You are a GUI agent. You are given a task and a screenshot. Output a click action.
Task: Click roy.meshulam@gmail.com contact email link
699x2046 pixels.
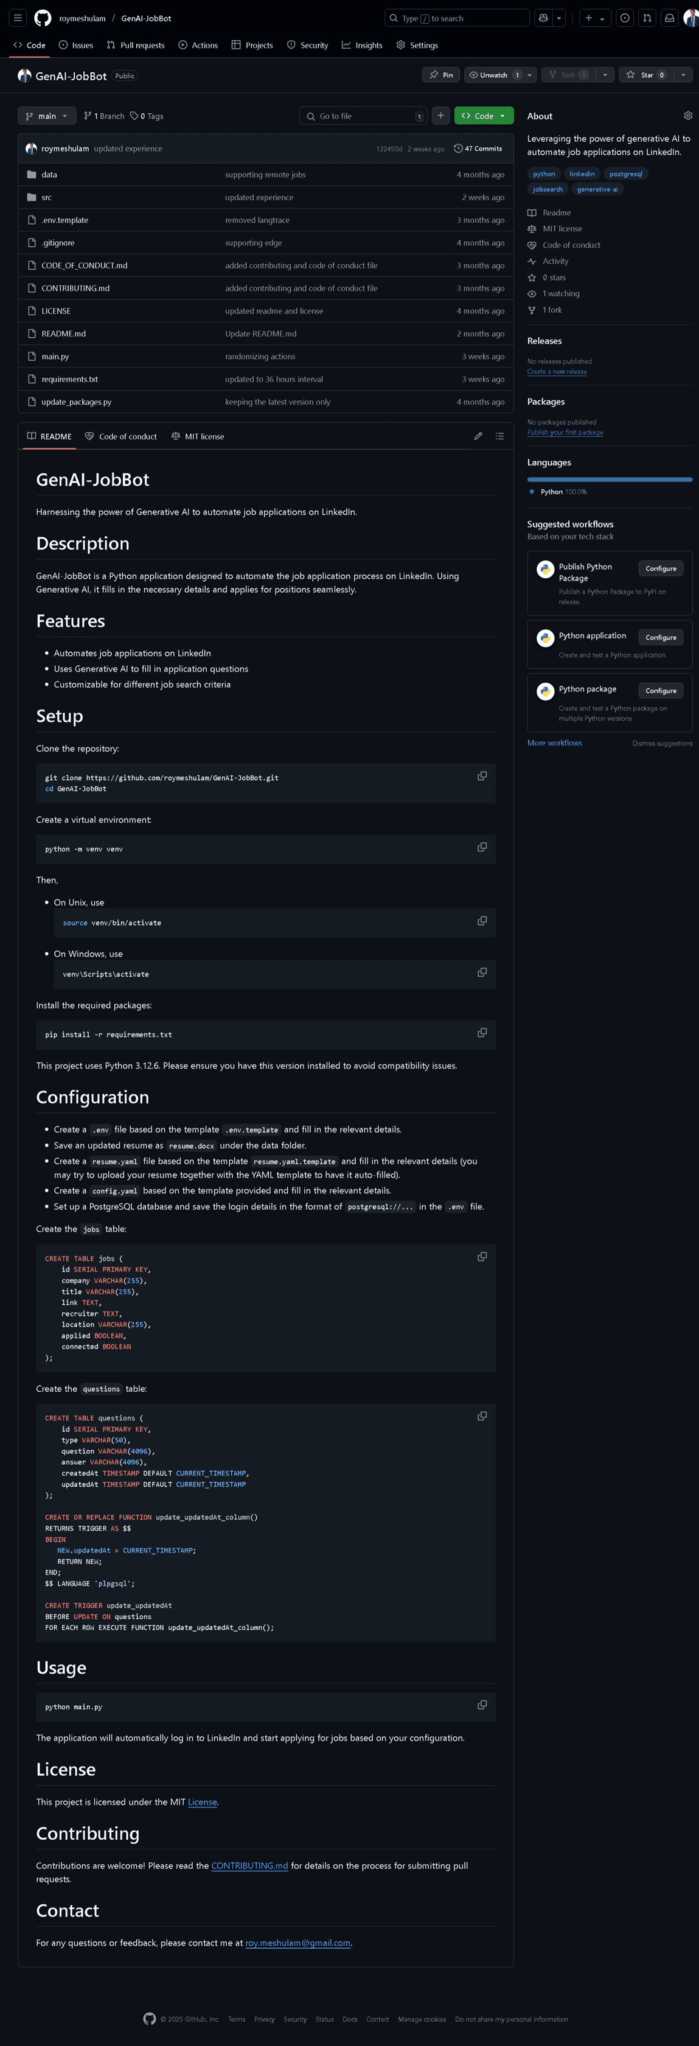click(298, 1943)
